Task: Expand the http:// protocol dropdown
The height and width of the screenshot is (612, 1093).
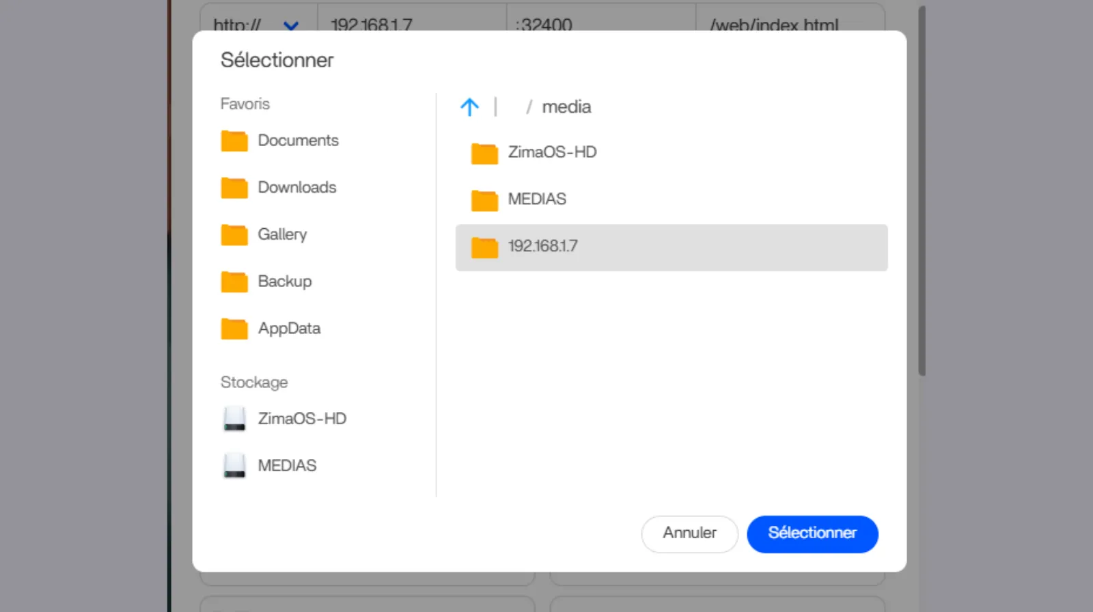Action: pos(291,25)
